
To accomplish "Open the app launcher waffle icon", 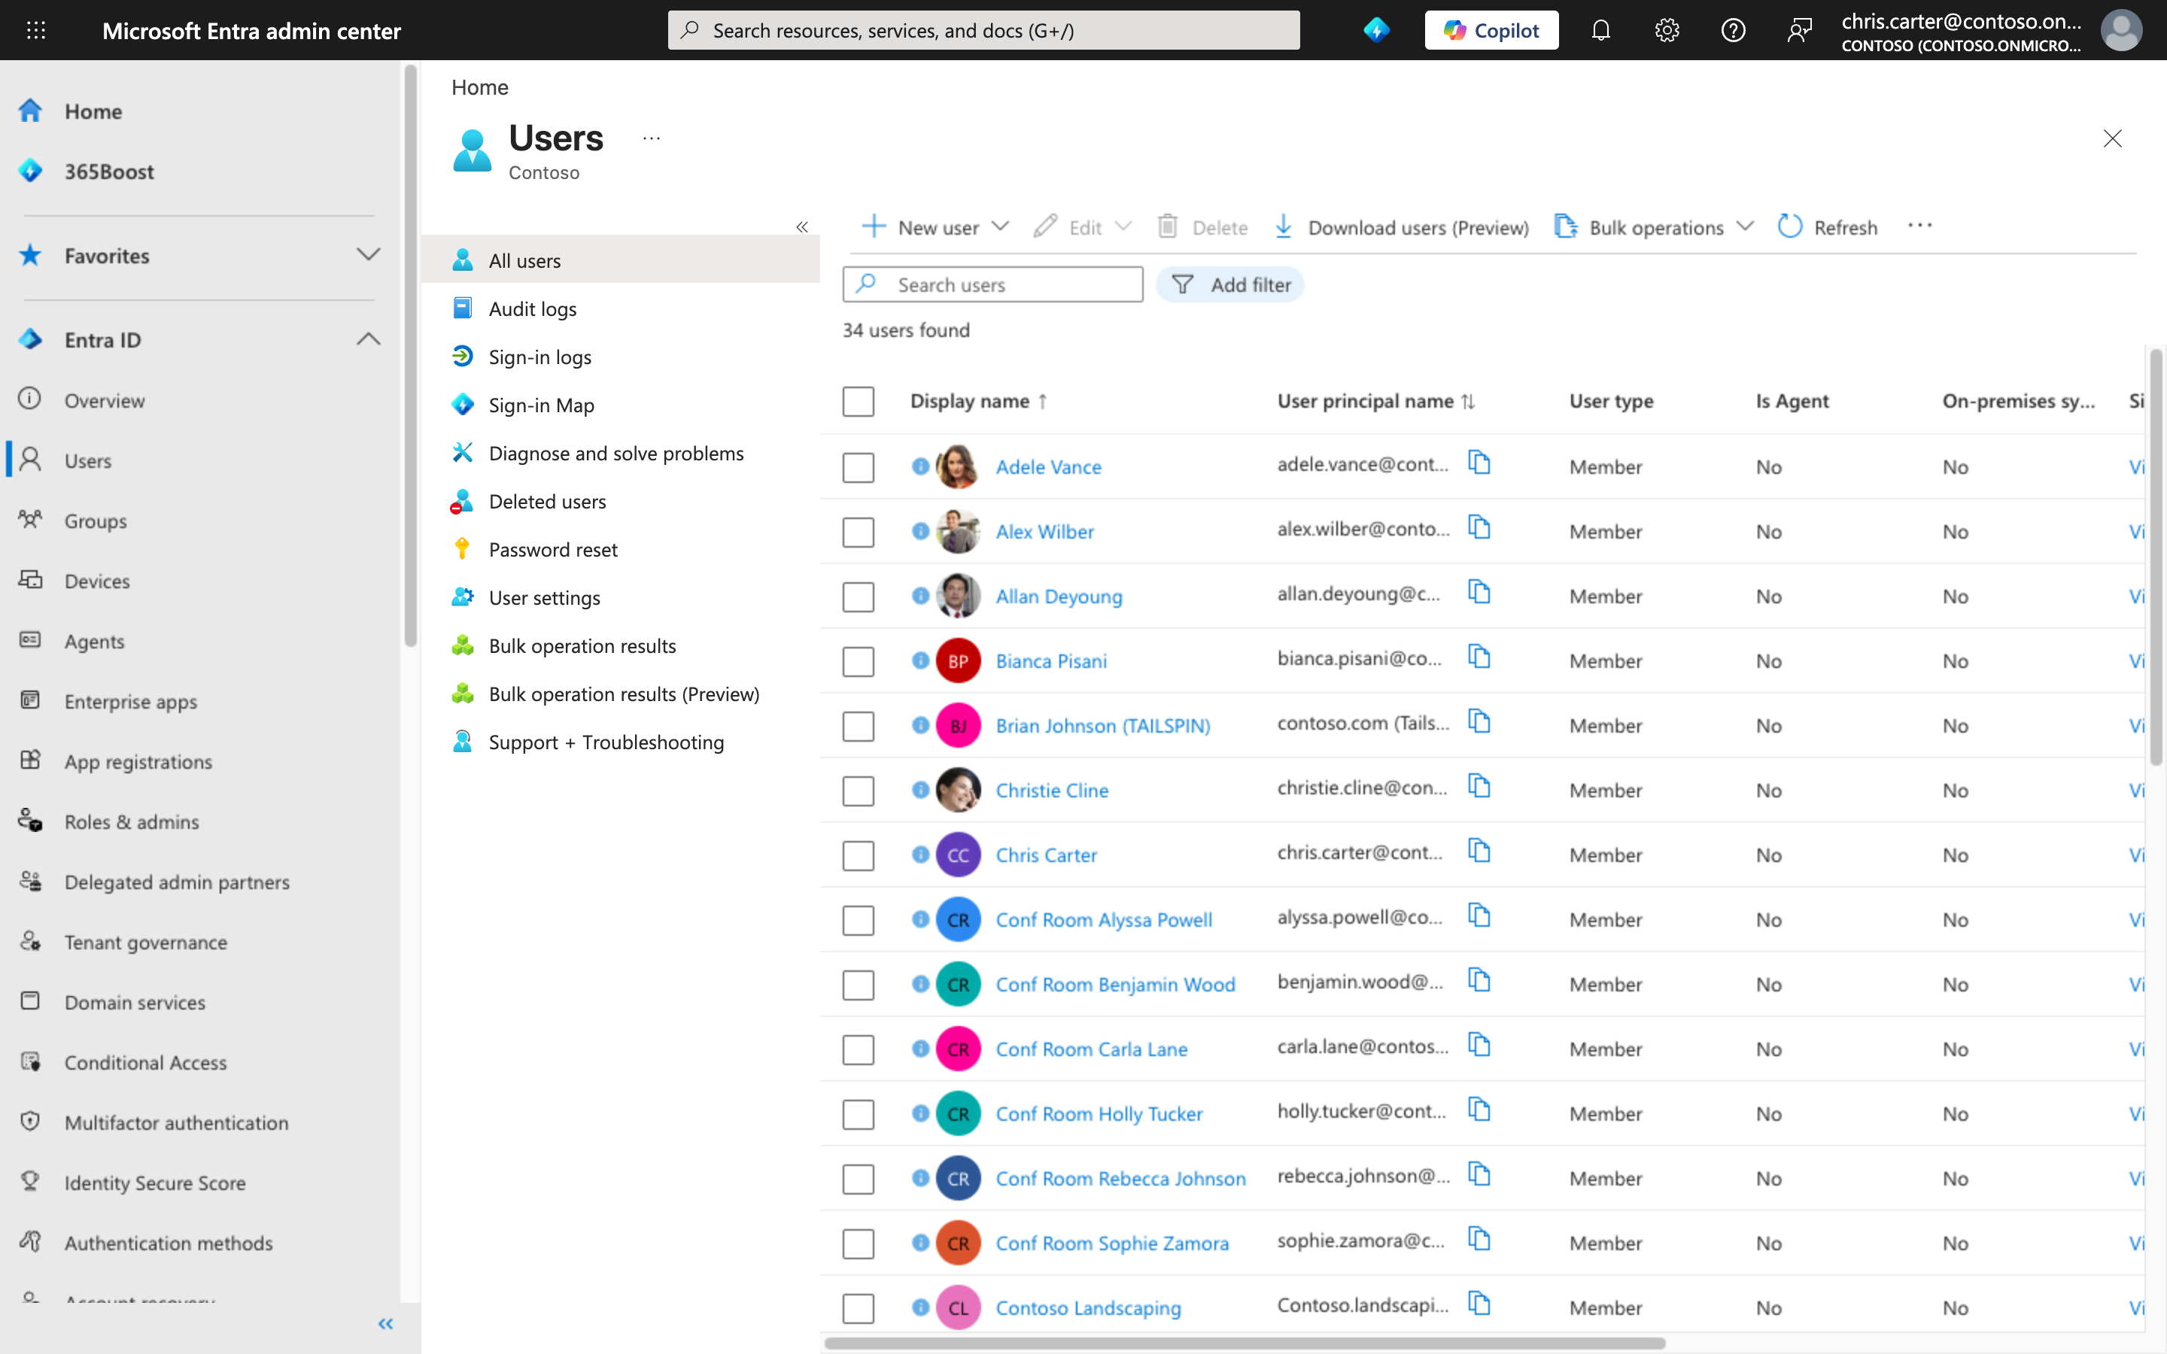I will coord(36,30).
